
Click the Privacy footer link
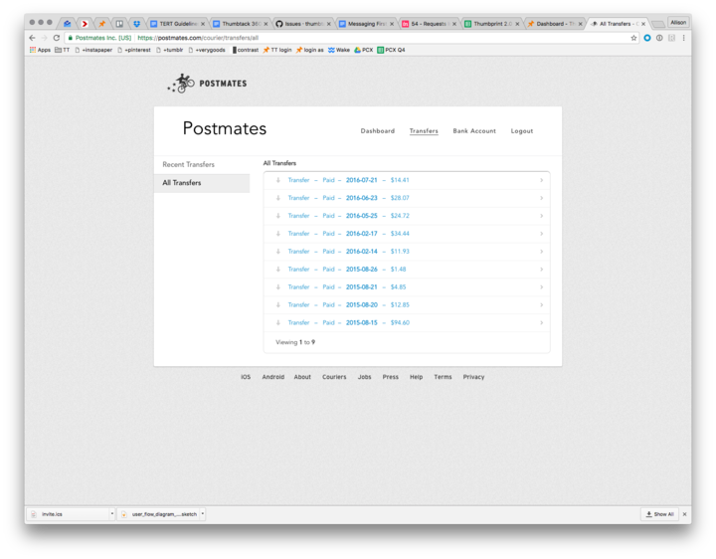pyautogui.click(x=473, y=377)
